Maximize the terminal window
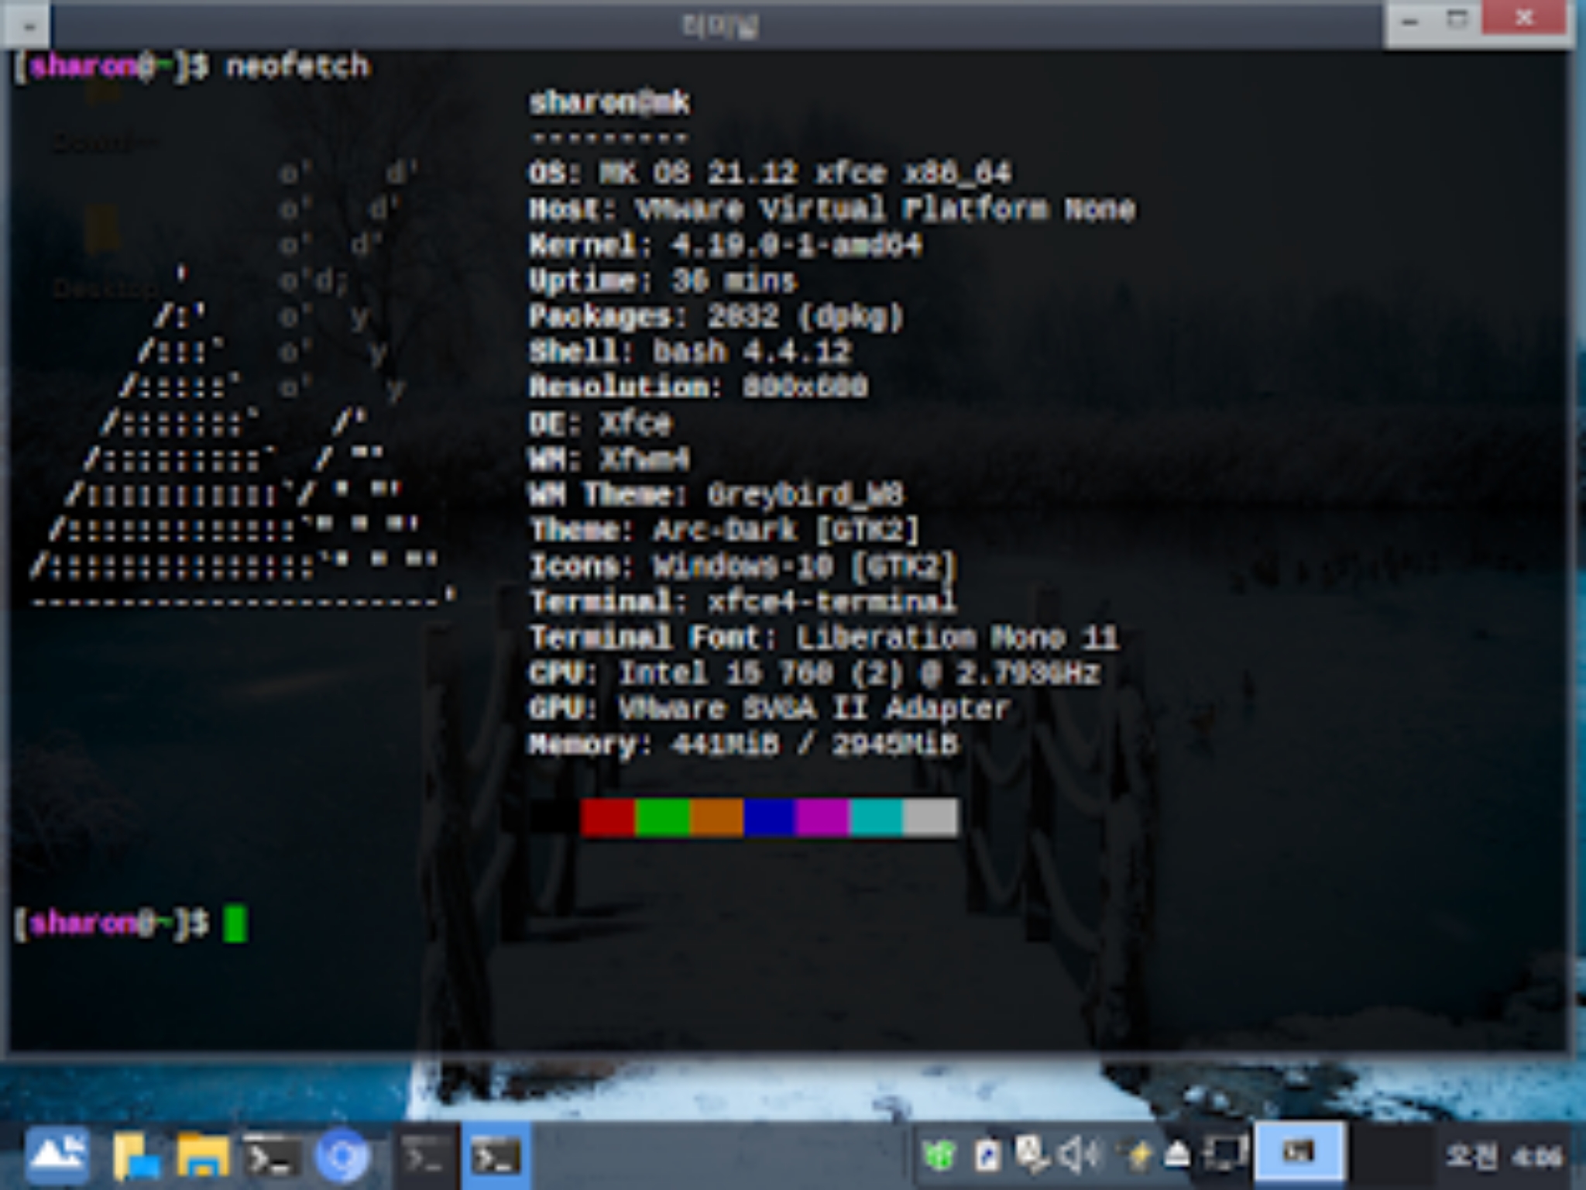 (x=1457, y=20)
